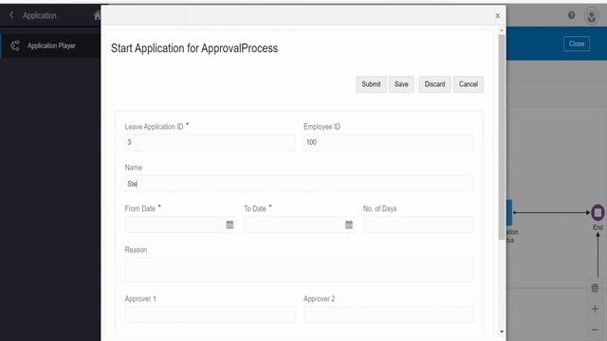The width and height of the screenshot is (607, 341).
Task: Click the vertical scrollbar thumb in dialog
Action: tap(502, 137)
